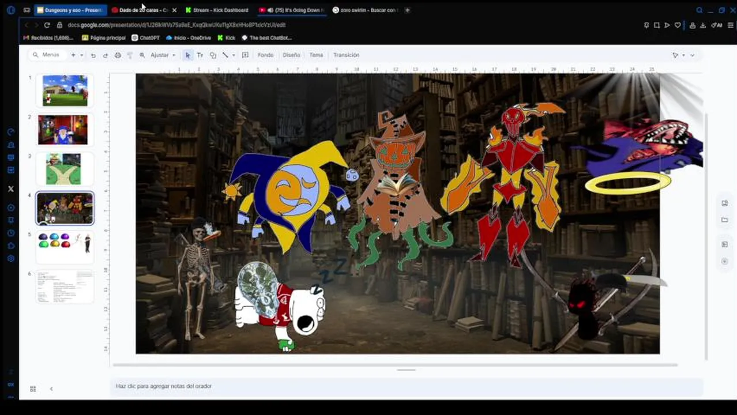Click the vertical scrollbar beside the slide
The image size is (737, 415).
pyautogui.click(x=706, y=236)
